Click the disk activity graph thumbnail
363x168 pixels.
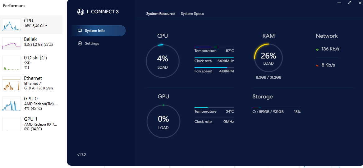tap(11, 63)
